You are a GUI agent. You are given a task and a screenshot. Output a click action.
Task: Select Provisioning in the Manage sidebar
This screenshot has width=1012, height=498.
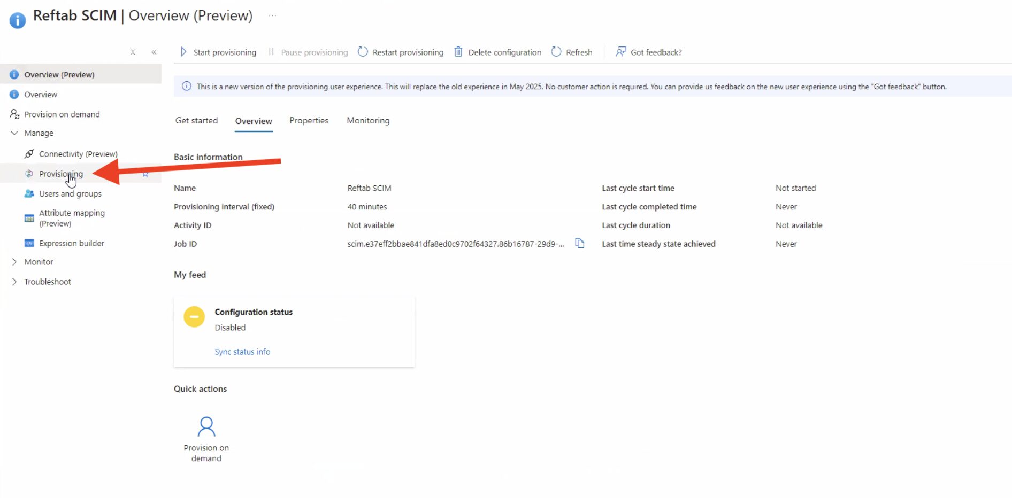61,174
